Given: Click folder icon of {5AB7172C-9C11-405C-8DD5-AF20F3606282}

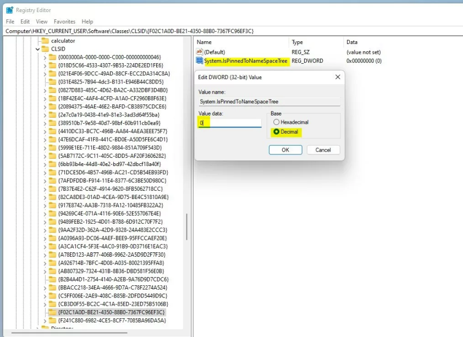Looking at the screenshot, I should click(x=52, y=156).
